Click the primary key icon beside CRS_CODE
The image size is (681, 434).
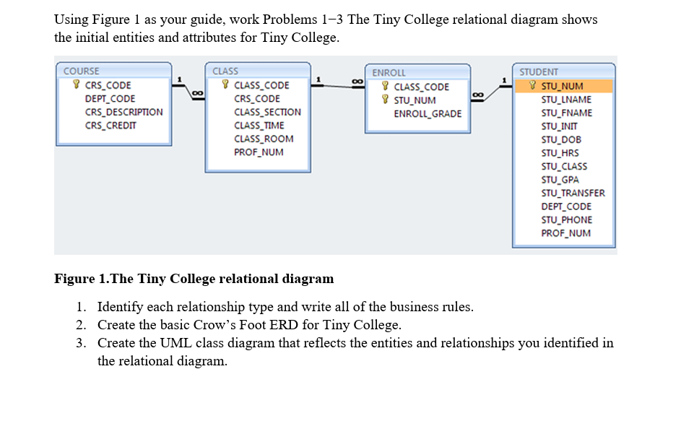point(78,85)
